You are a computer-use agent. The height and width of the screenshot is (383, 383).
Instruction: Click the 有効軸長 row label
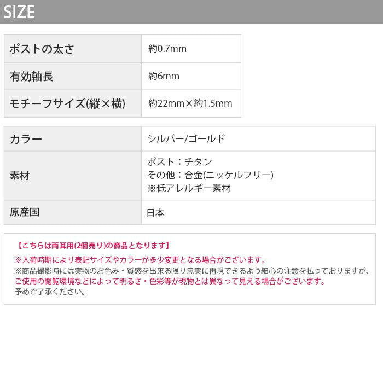tap(32, 76)
